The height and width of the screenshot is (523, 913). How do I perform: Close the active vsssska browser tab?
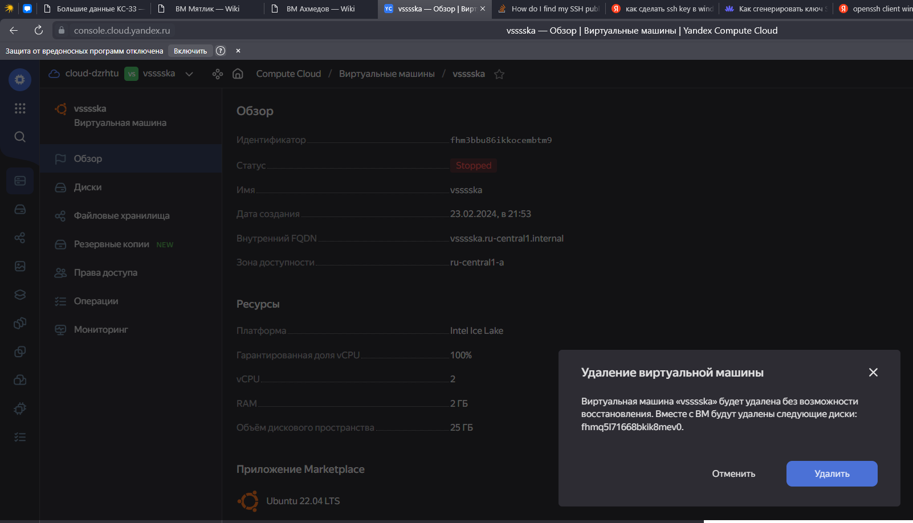pyautogui.click(x=483, y=9)
